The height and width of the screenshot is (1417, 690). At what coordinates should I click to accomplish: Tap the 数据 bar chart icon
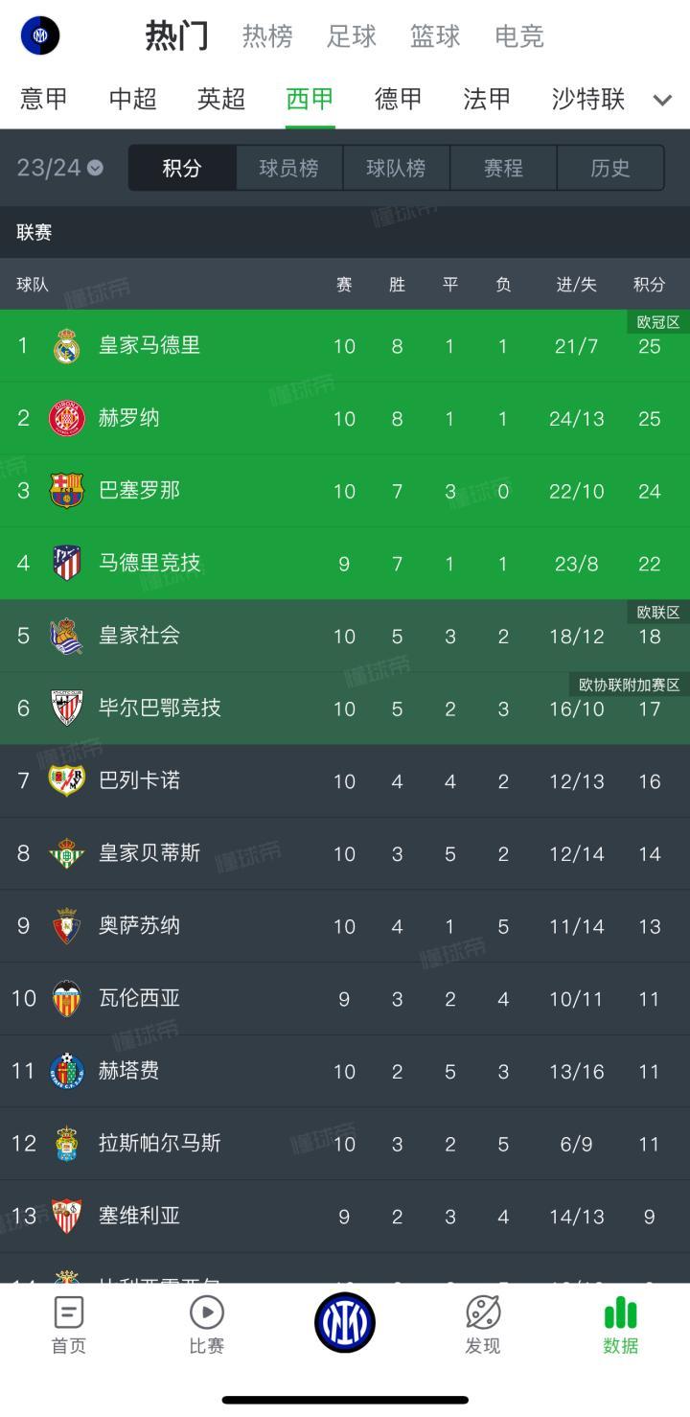[621, 1312]
